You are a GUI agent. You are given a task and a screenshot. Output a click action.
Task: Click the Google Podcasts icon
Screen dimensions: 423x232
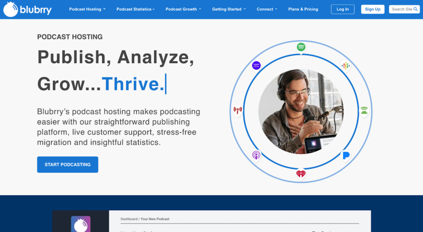[x=346, y=66]
